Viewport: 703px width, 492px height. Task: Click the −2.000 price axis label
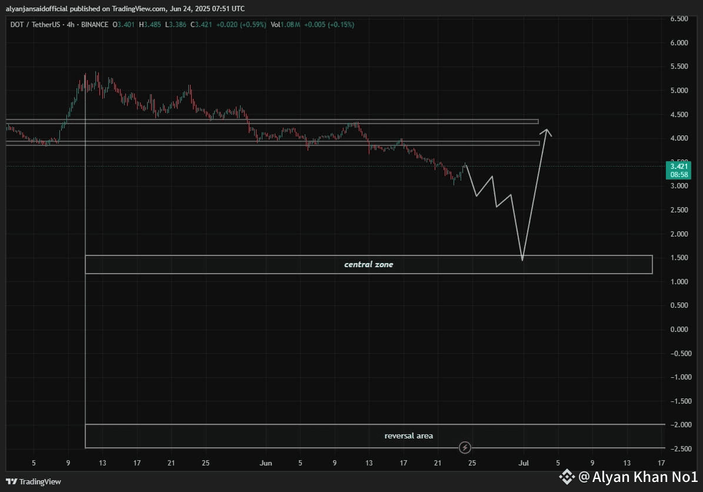click(681, 425)
